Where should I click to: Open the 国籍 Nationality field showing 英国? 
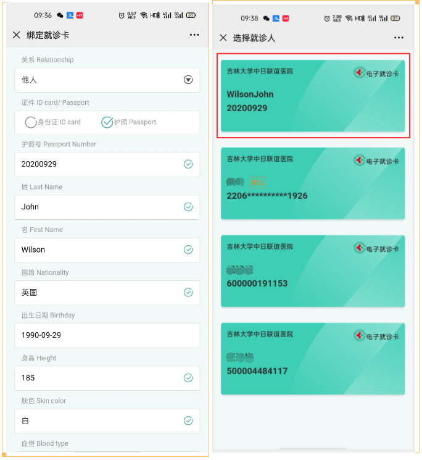(x=99, y=292)
